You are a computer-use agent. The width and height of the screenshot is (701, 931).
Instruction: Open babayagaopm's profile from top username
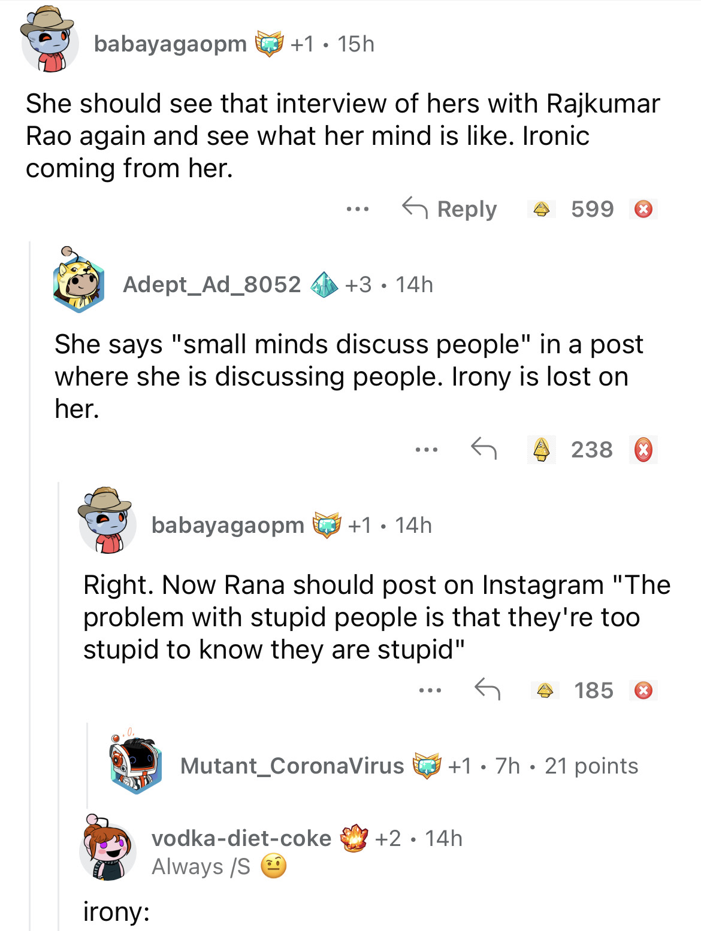click(170, 44)
